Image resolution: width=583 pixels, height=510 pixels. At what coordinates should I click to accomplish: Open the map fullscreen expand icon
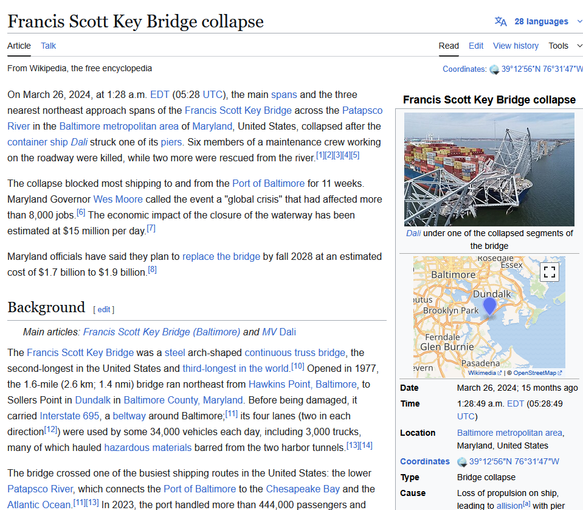point(549,272)
